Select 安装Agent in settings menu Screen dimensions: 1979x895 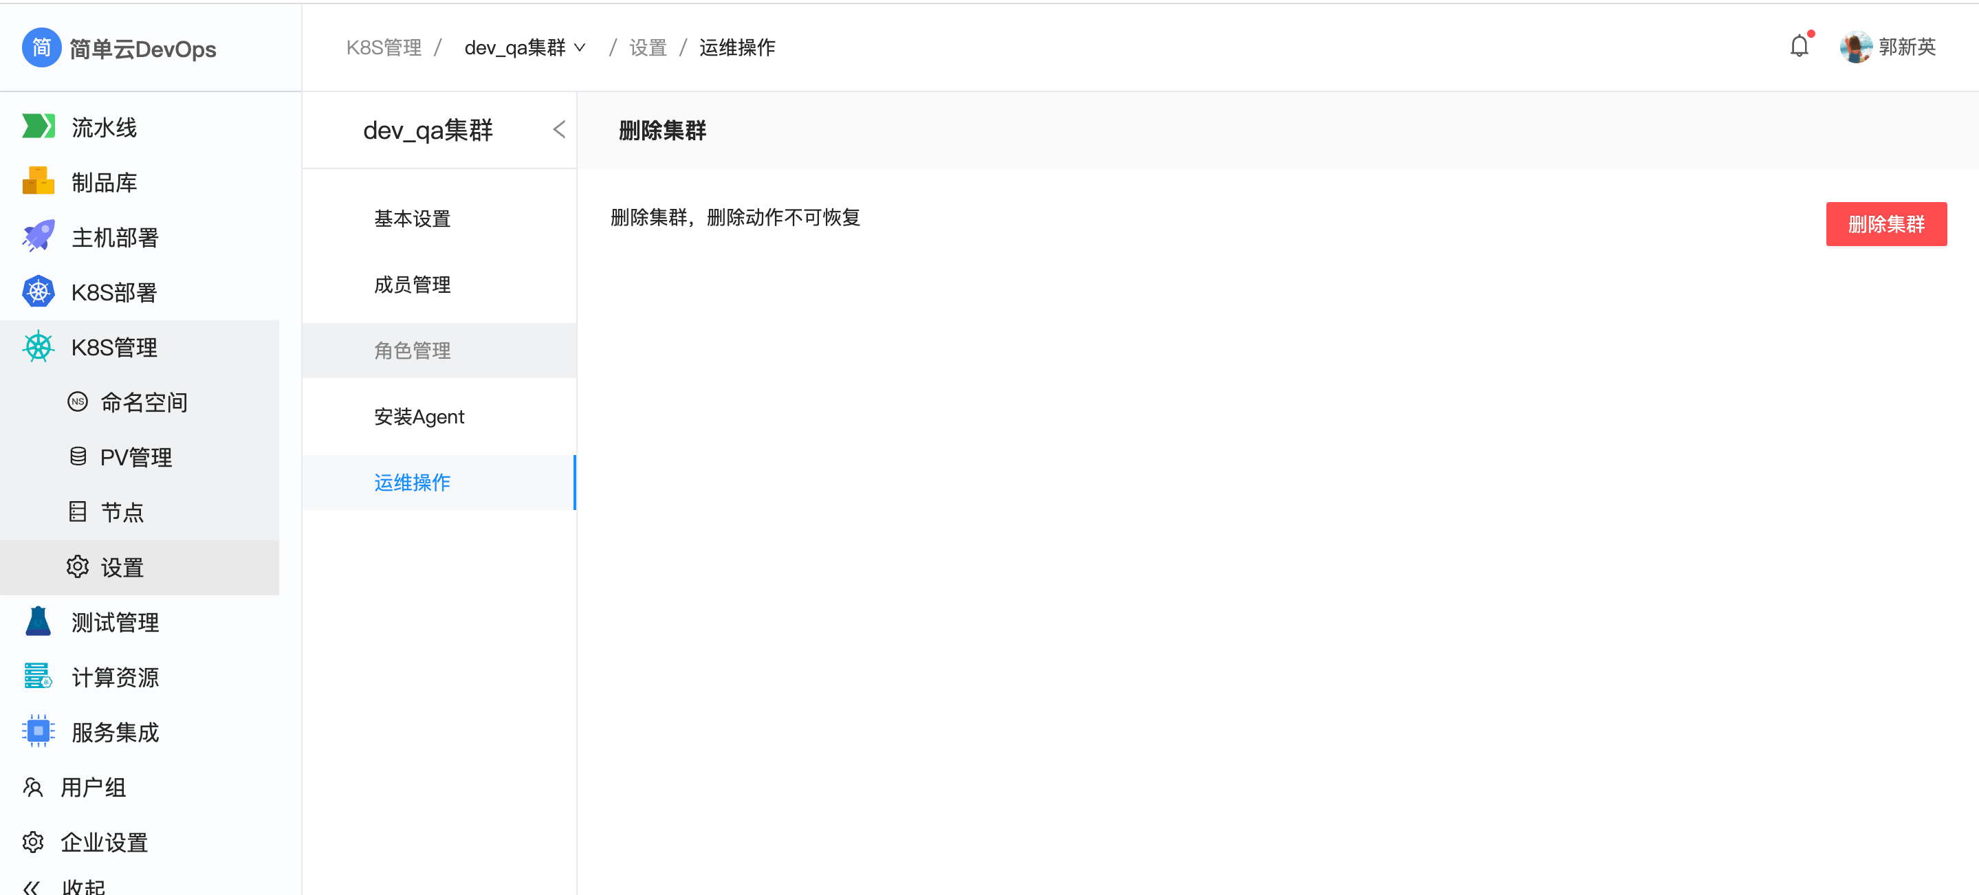419,417
